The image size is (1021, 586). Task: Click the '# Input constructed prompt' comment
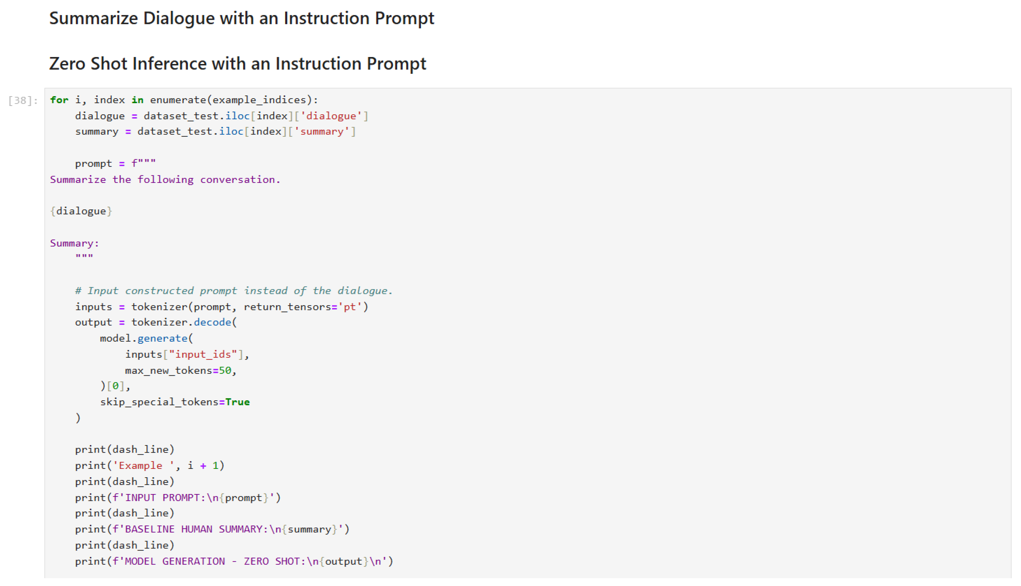click(x=233, y=291)
